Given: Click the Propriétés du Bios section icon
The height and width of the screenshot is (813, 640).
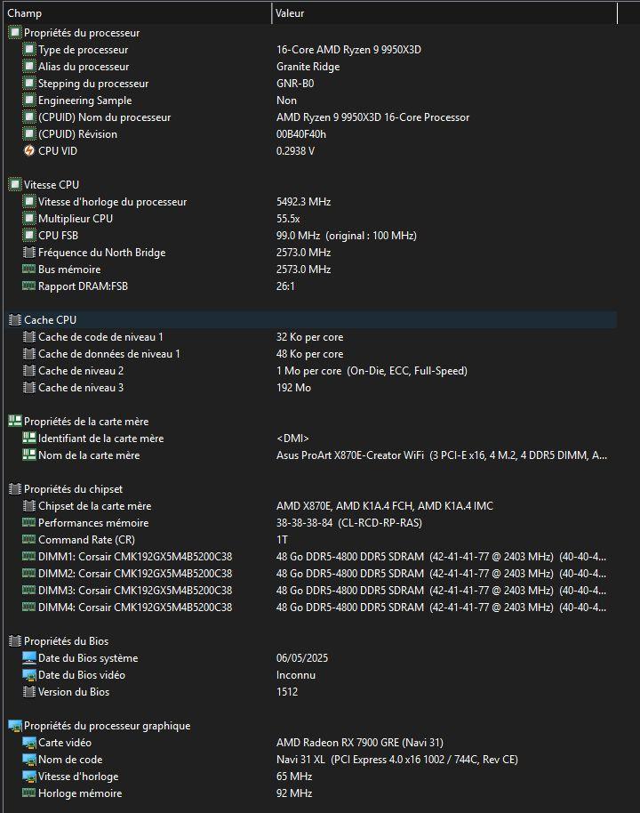Looking at the screenshot, I should 15,641.
